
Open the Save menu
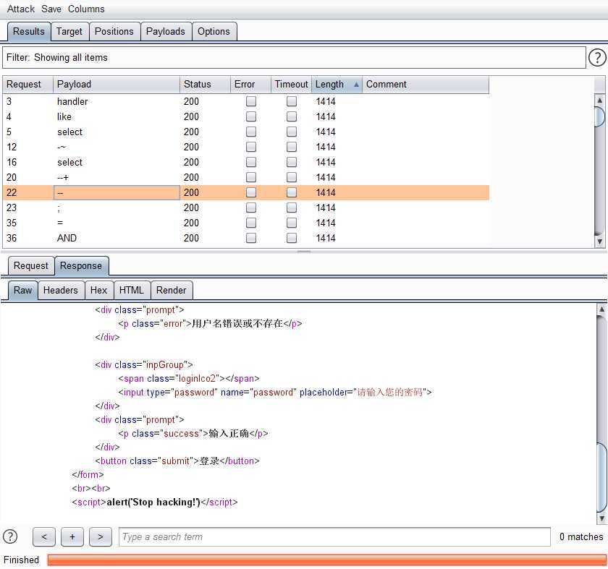[51, 9]
